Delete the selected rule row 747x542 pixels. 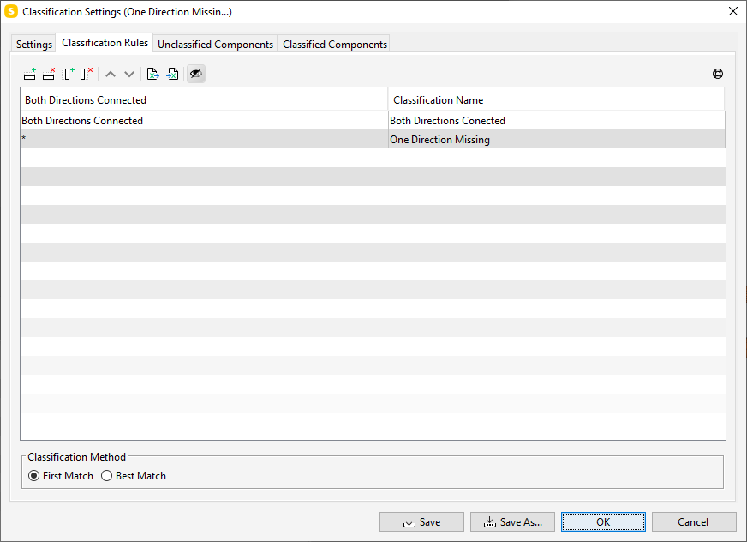pyautogui.click(x=49, y=74)
